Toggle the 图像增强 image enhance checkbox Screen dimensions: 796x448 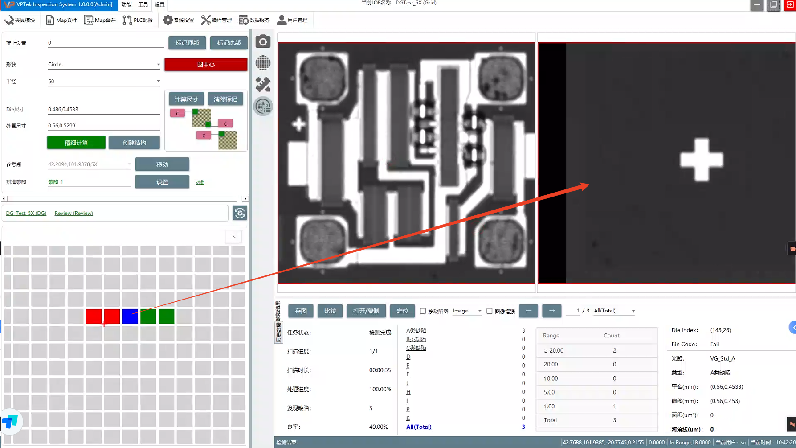point(490,311)
